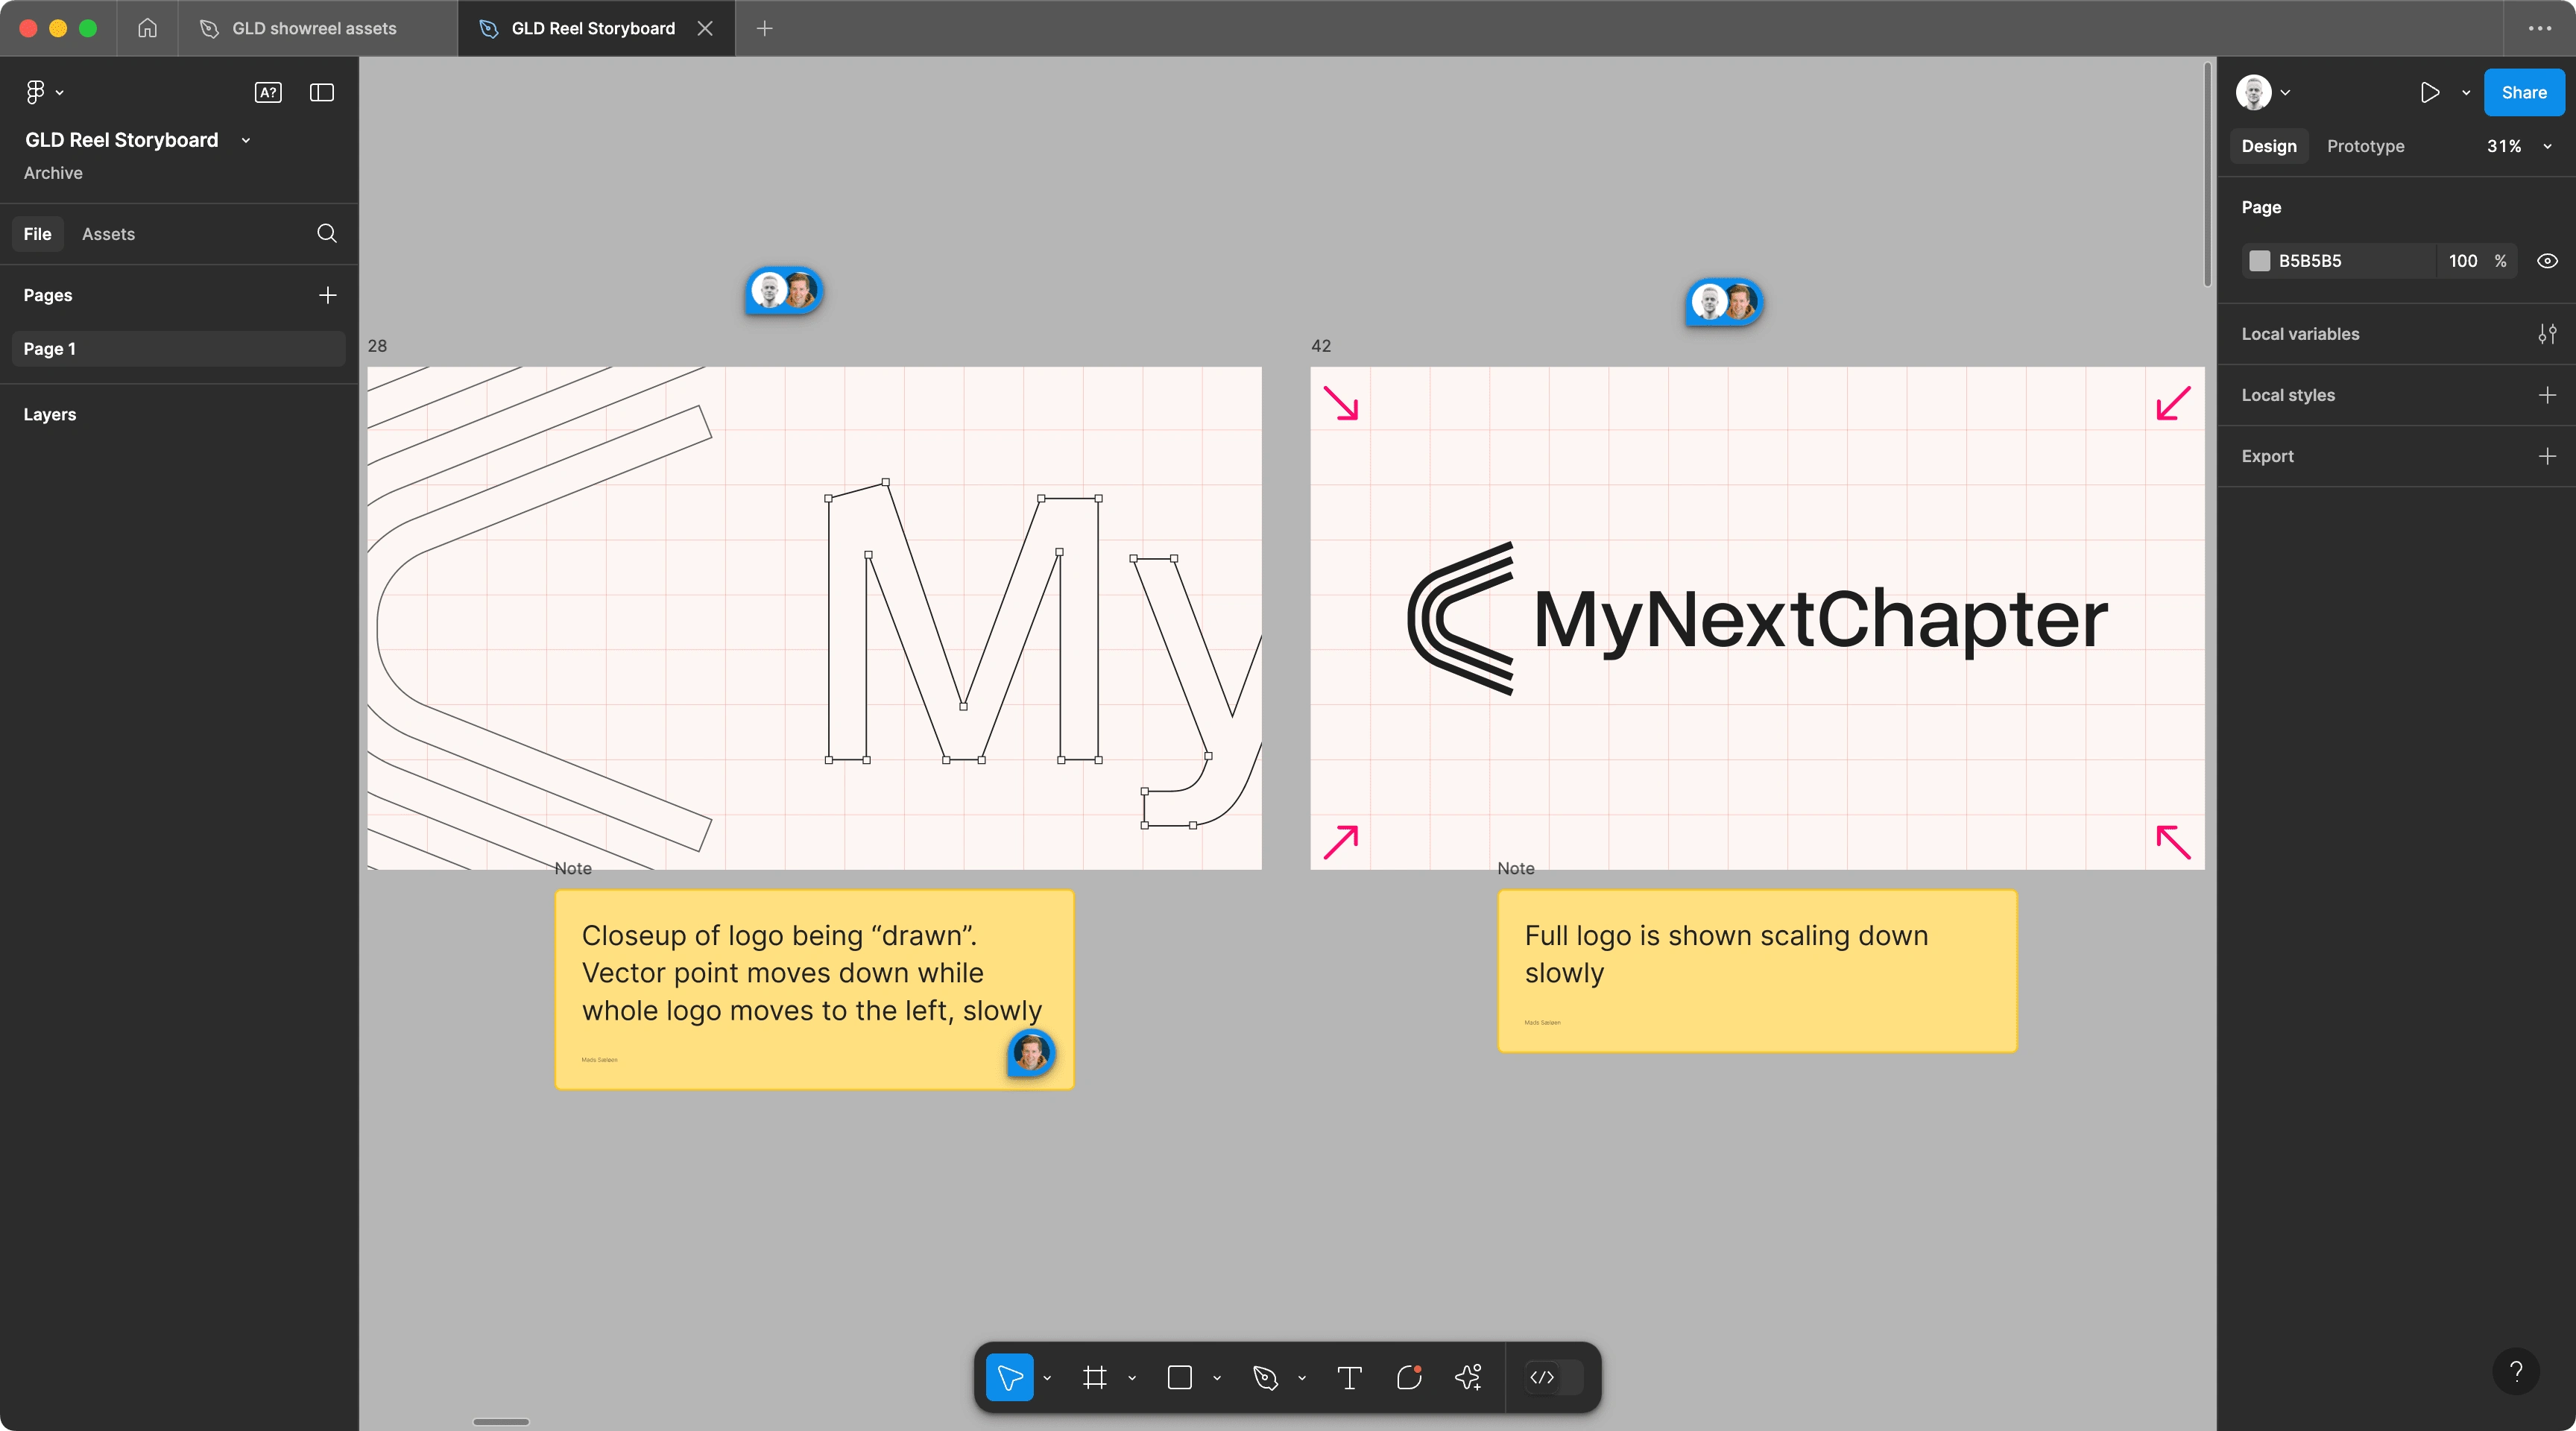The width and height of the screenshot is (2576, 1431).
Task: Click page background color swatch B5B5B5
Action: pos(2261,261)
